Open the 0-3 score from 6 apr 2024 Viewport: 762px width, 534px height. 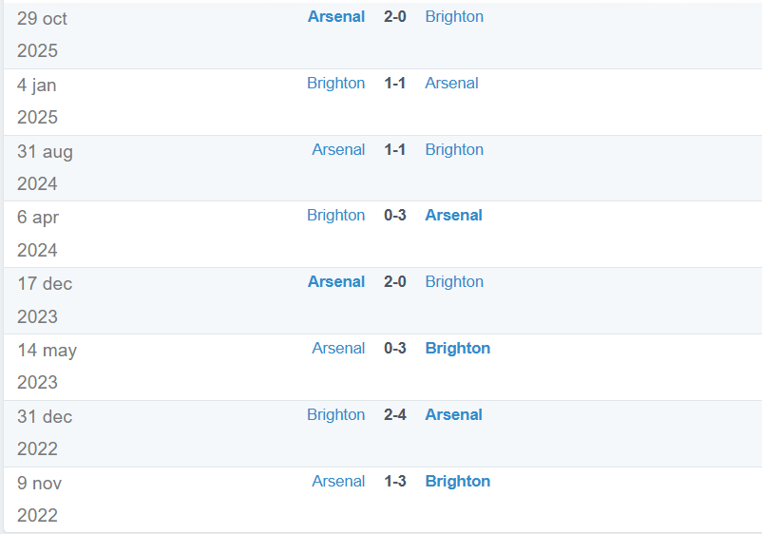395,216
